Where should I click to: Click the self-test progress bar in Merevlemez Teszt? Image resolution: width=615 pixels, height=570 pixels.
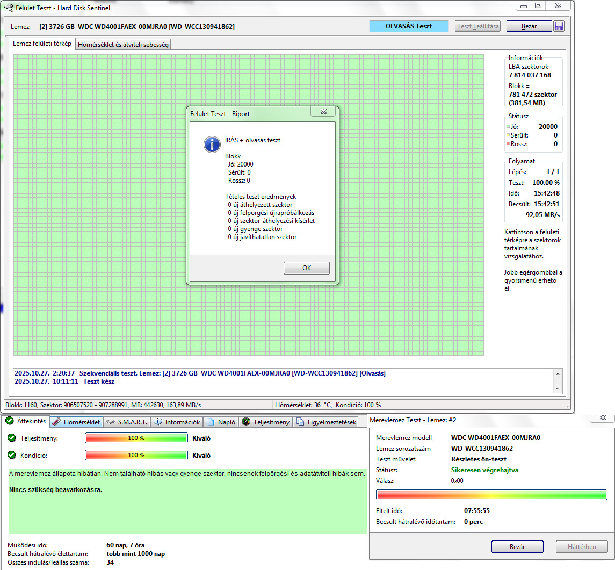coord(491,495)
